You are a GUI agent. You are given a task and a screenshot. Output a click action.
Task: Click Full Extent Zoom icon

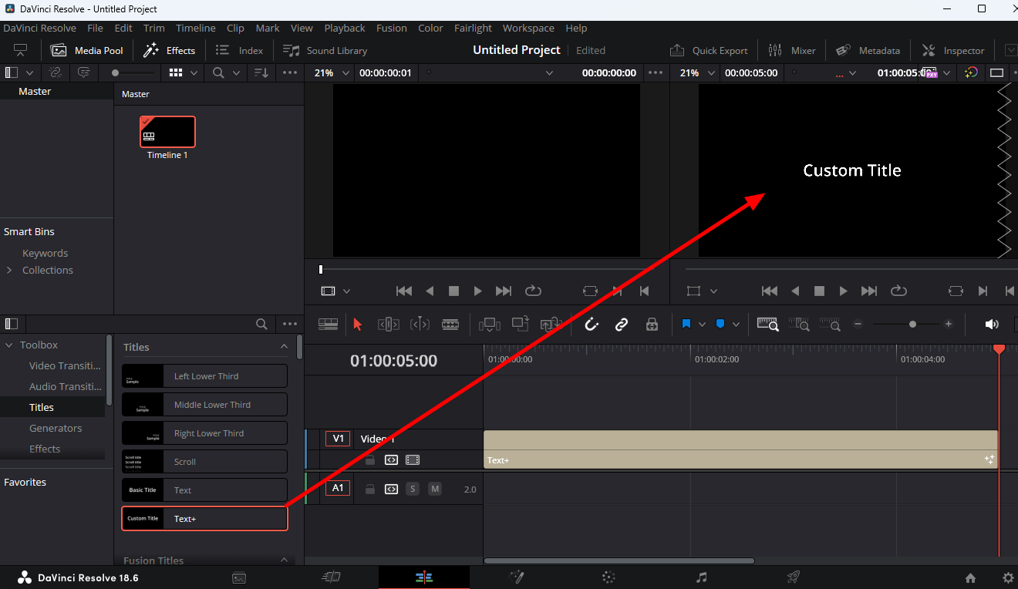pos(767,325)
